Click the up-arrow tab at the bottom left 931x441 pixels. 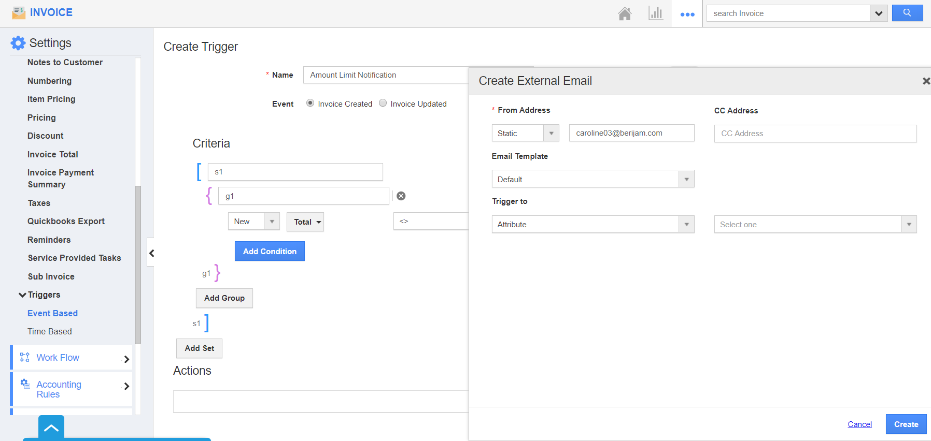coord(51,428)
